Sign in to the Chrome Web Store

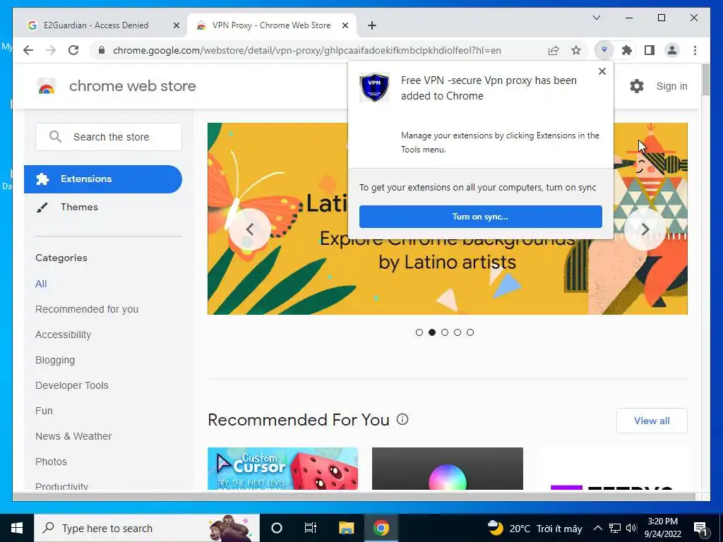click(671, 86)
